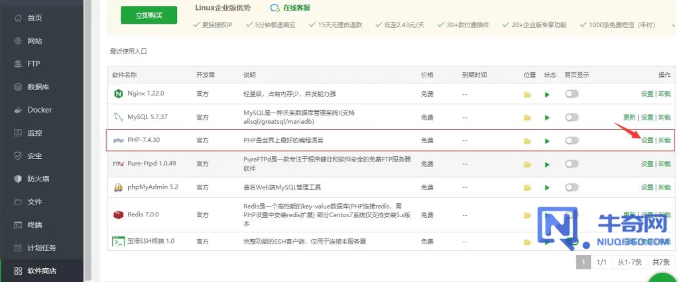Click the FTP icon in sidebar
Screen dimensions: 679x282
[x=18, y=64]
